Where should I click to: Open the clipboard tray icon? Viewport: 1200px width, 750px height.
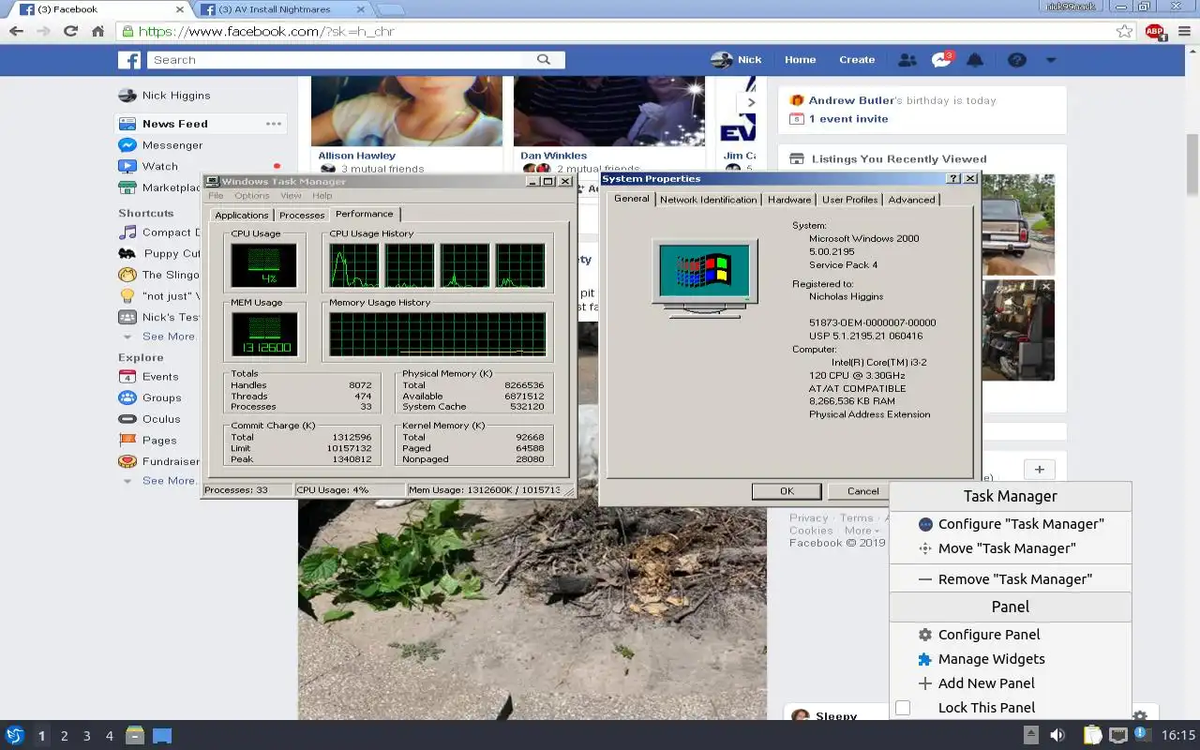1093,736
